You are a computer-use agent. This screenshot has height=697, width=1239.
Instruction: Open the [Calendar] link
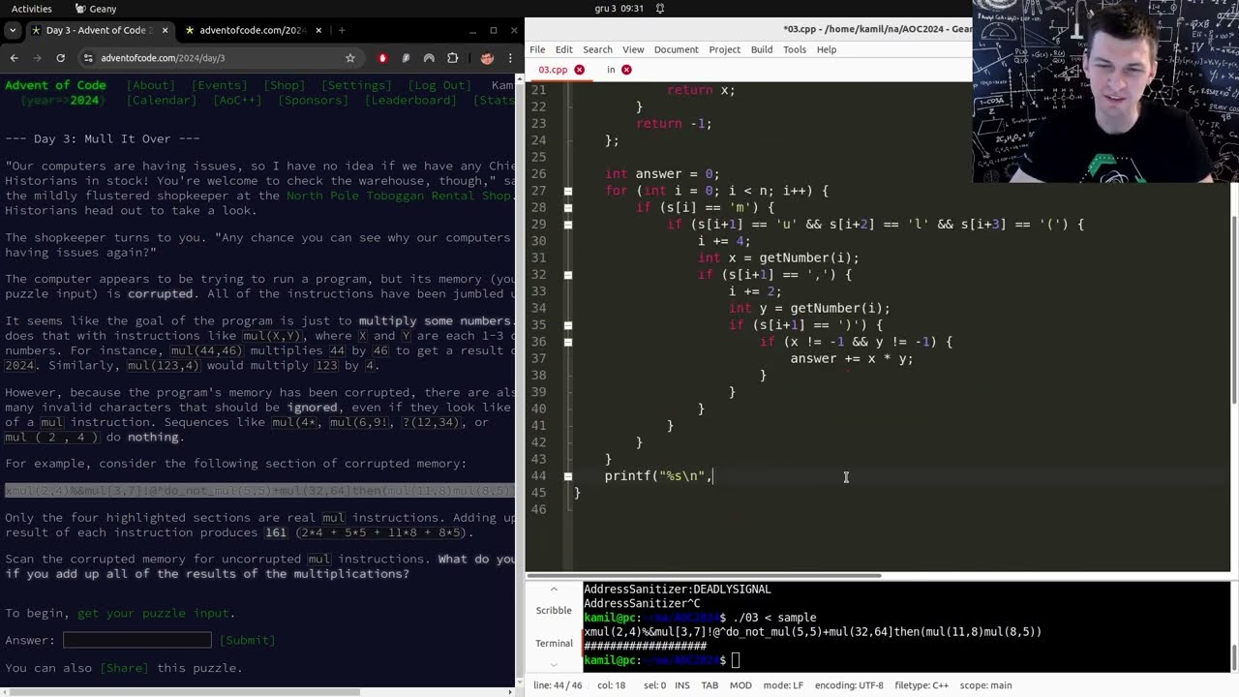(x=163, y=101)
